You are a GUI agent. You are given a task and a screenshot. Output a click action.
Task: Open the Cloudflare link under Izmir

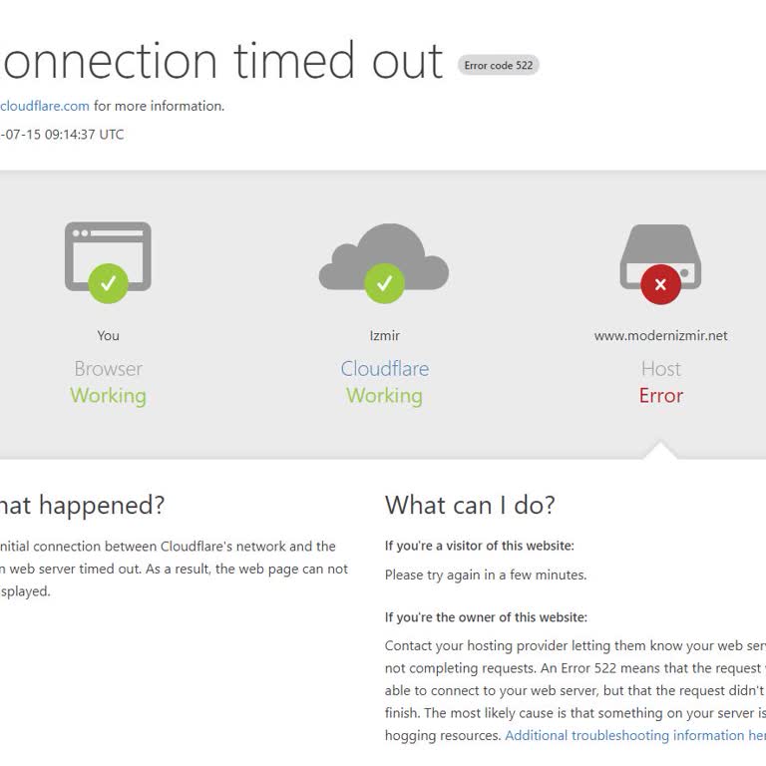pos(384,369)
